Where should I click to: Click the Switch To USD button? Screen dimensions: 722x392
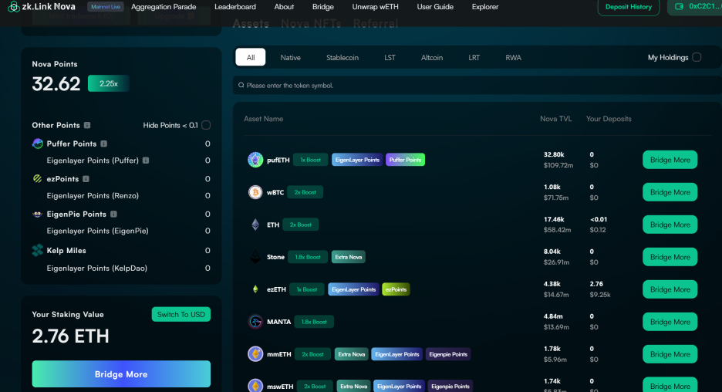pos(181,315)
